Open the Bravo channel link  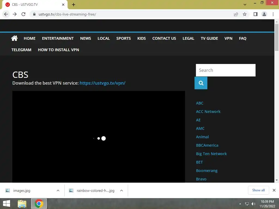pyautogui.click(x=201, y=179)
